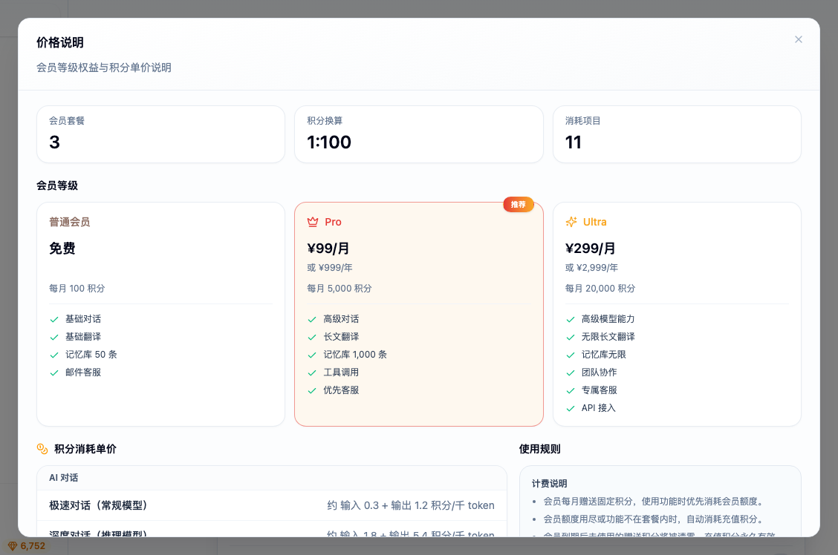
Task: Click the ¥99/月 price
Action: click(x=328, y=248)
